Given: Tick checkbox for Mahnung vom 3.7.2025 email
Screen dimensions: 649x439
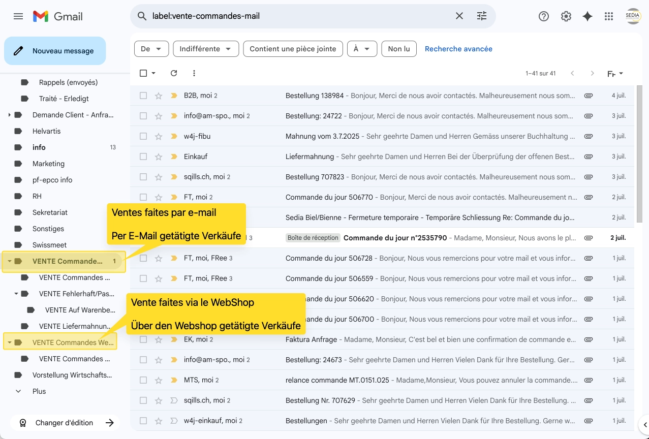Looking at the screenshot, I should (x=143, y=136).
